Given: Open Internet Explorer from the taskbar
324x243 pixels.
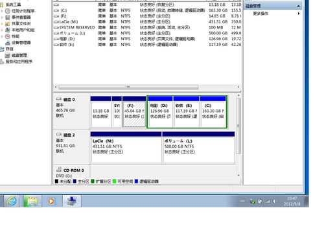Looking at the screenshot, I should [12, 201].
